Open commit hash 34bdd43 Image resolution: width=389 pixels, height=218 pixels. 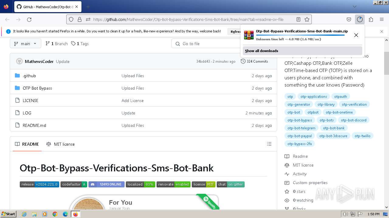pyautogui.click(x=203, y=61)
